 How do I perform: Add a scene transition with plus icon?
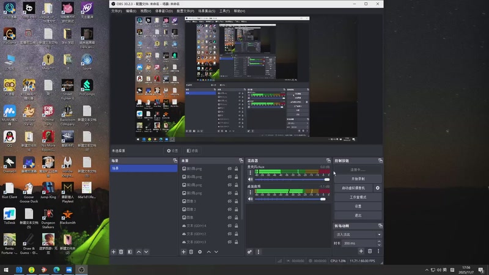tap(361, 251)
